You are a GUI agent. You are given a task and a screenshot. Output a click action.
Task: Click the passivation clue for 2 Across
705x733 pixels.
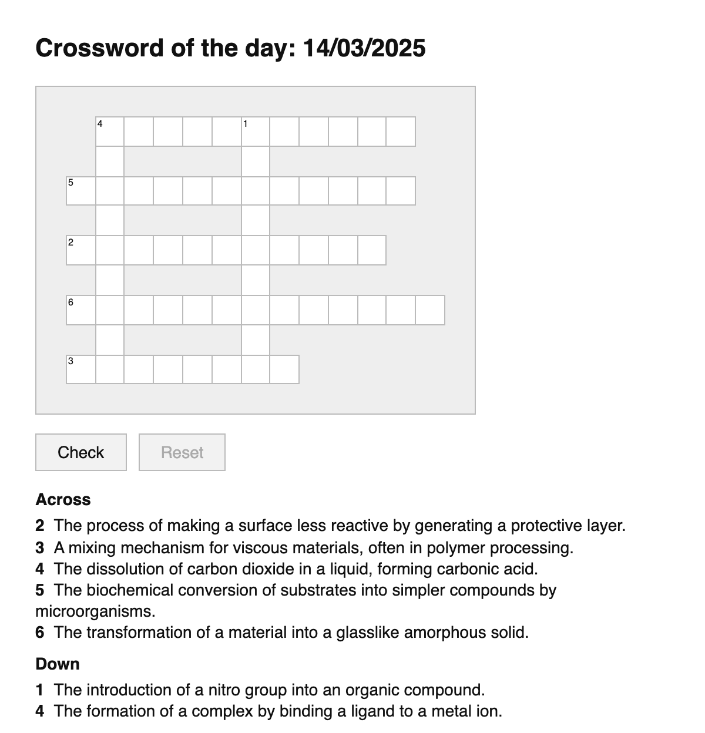point(339,525)
